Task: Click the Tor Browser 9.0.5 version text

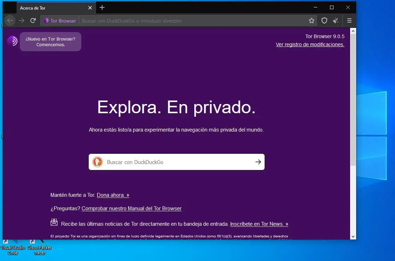Action: [x=325, y=36]
